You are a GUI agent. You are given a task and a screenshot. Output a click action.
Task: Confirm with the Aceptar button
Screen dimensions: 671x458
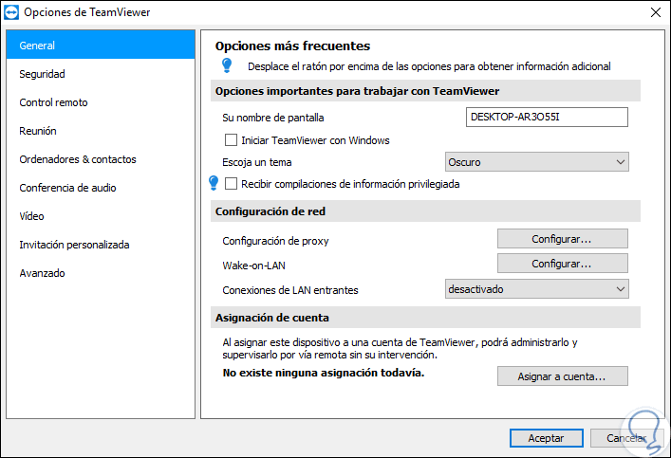pyautogui.click(x=547, y=438)
